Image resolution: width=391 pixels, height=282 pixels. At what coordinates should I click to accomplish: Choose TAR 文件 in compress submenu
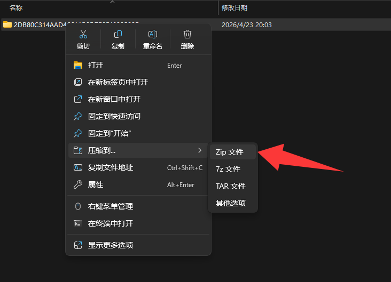point(233,186)
